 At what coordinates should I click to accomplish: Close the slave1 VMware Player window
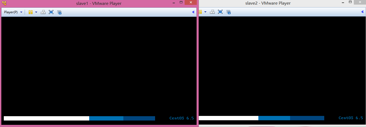point(192,2)
